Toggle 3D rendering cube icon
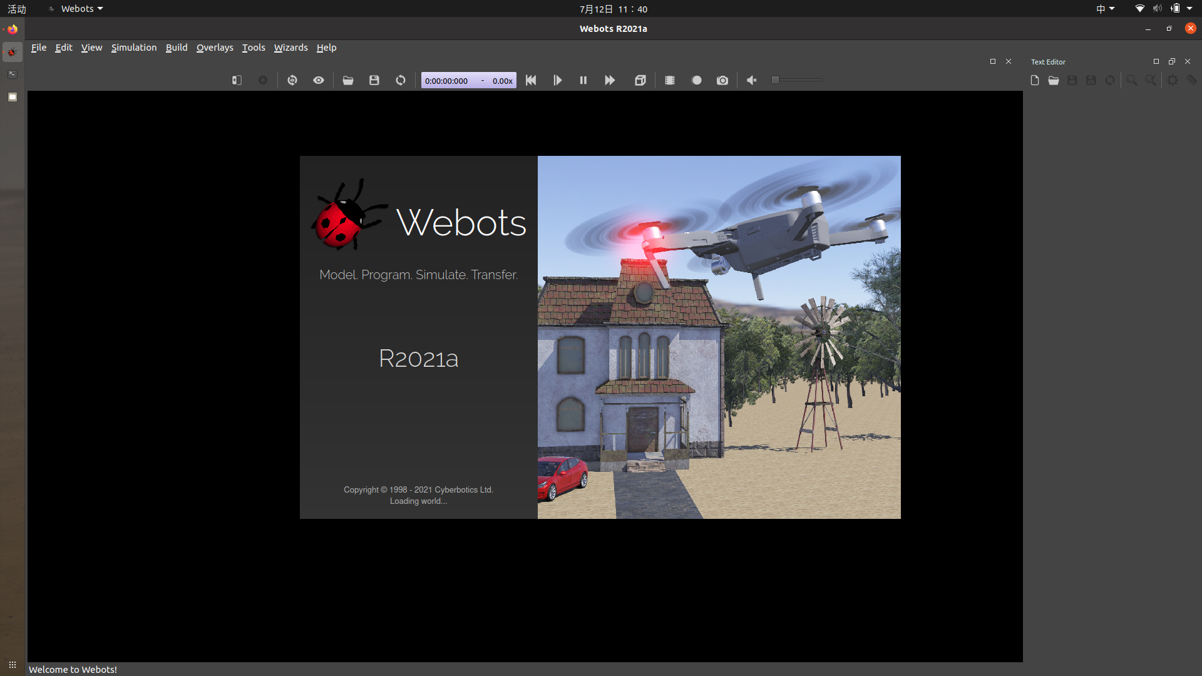The image size is (1202, 676). pos(640,80)
